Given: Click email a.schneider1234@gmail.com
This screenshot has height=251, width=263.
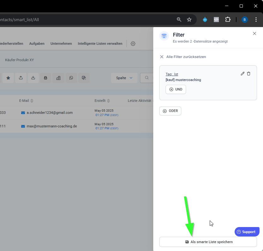Looking at the screenshot, I should (50, 113).
